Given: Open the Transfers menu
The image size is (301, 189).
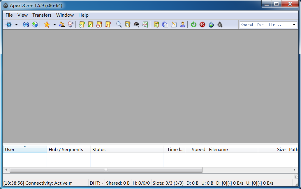Looking at the screenshot, I should (x=42, y=15).
